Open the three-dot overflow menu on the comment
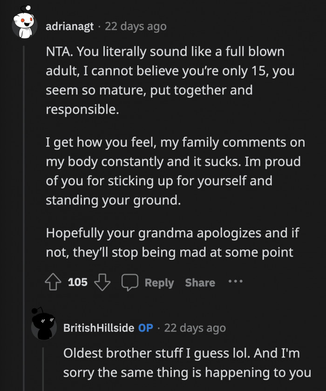 coord(236,282)
